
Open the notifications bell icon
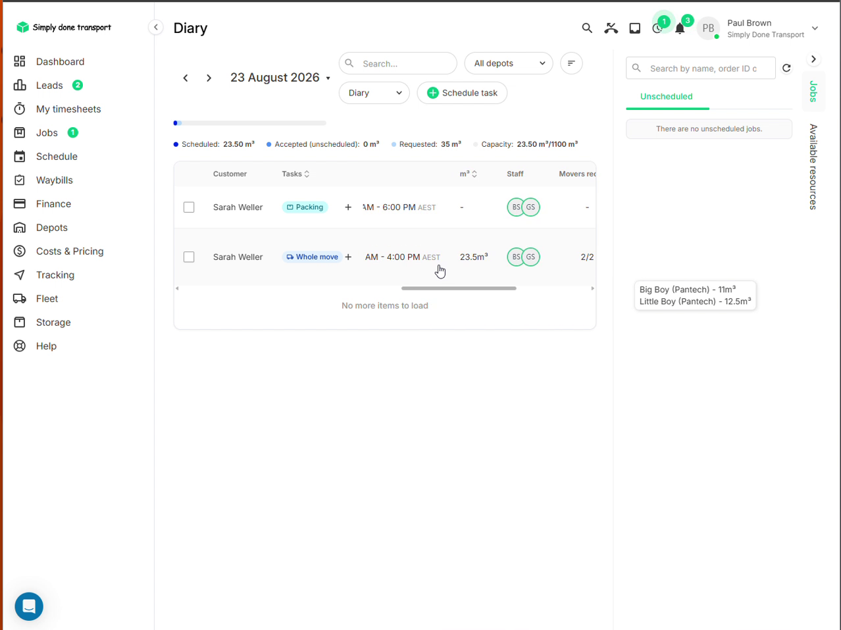coord(680,28)
